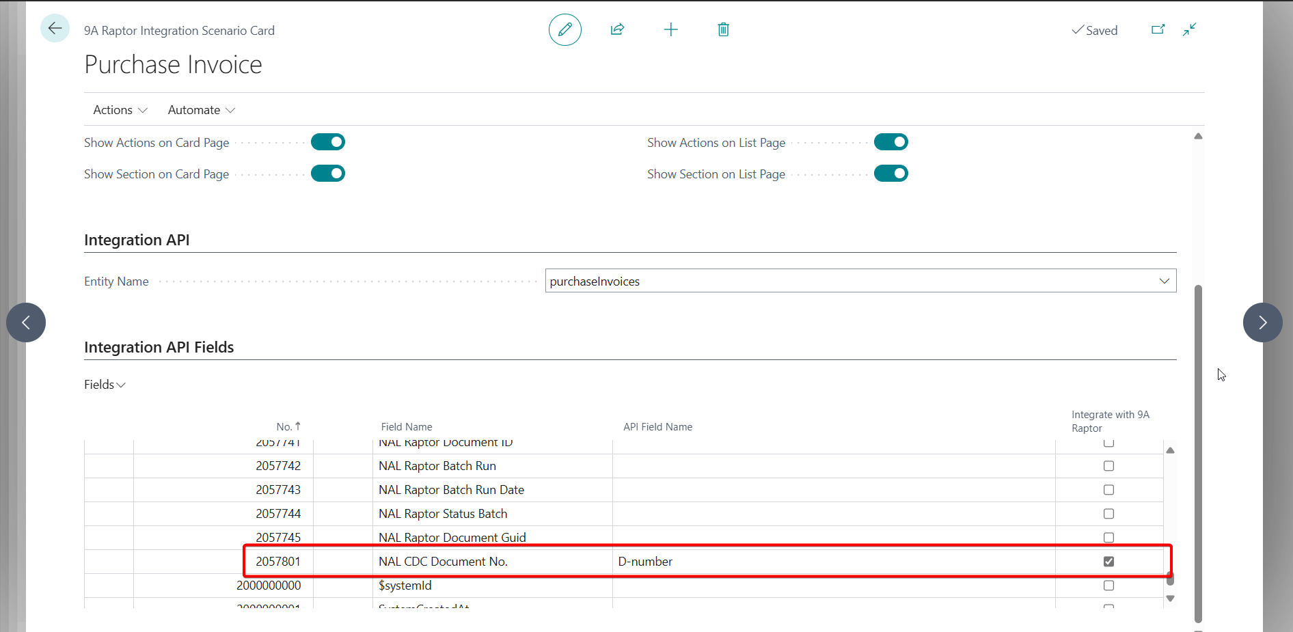This screenshot has height=632, width=1293.
Task: Click the collapse page arrows icon
Action: pos(1189,29)
